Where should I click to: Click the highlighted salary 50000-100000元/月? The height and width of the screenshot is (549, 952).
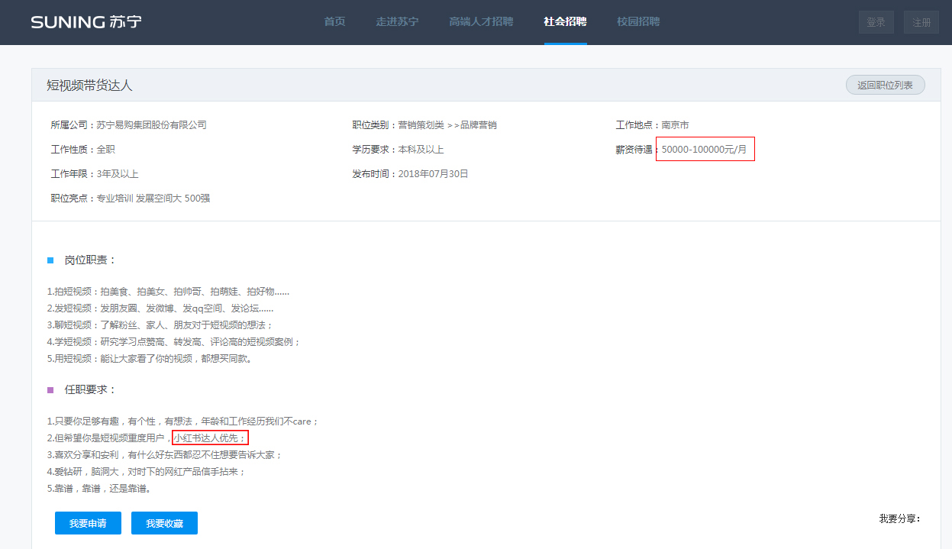coord(705,149)
